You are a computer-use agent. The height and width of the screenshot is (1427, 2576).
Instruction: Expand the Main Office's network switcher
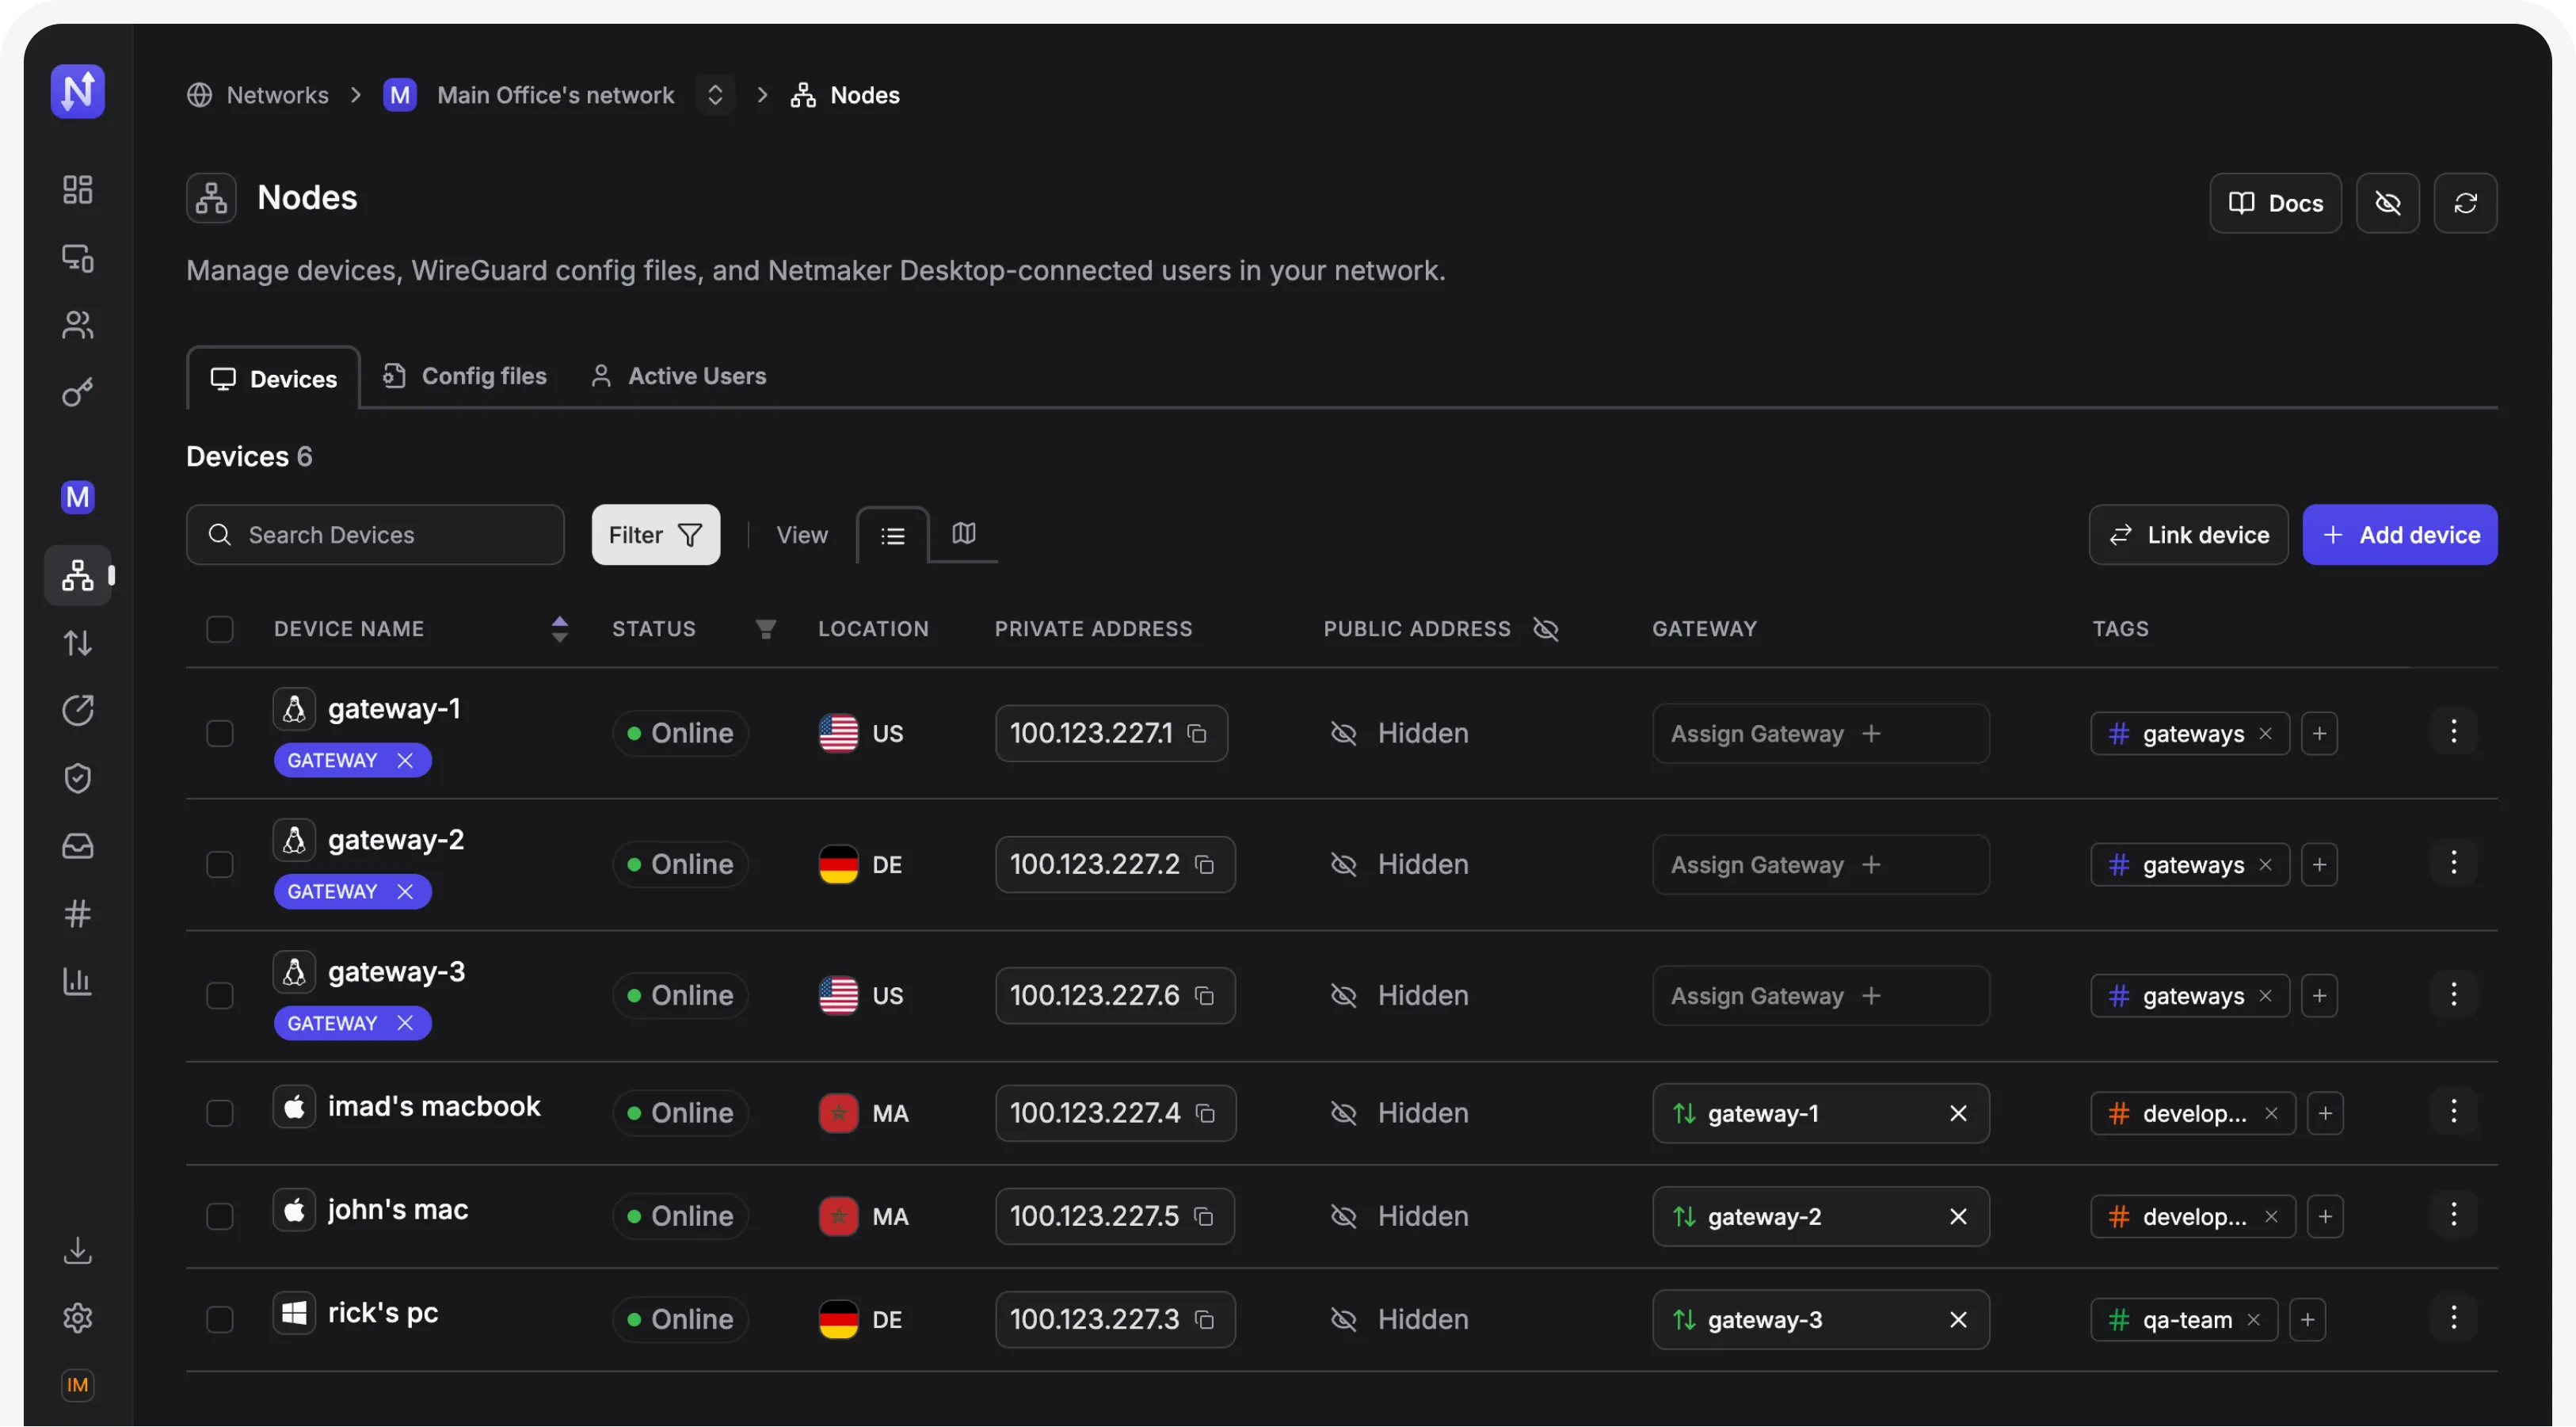click(x=715, y=95)
